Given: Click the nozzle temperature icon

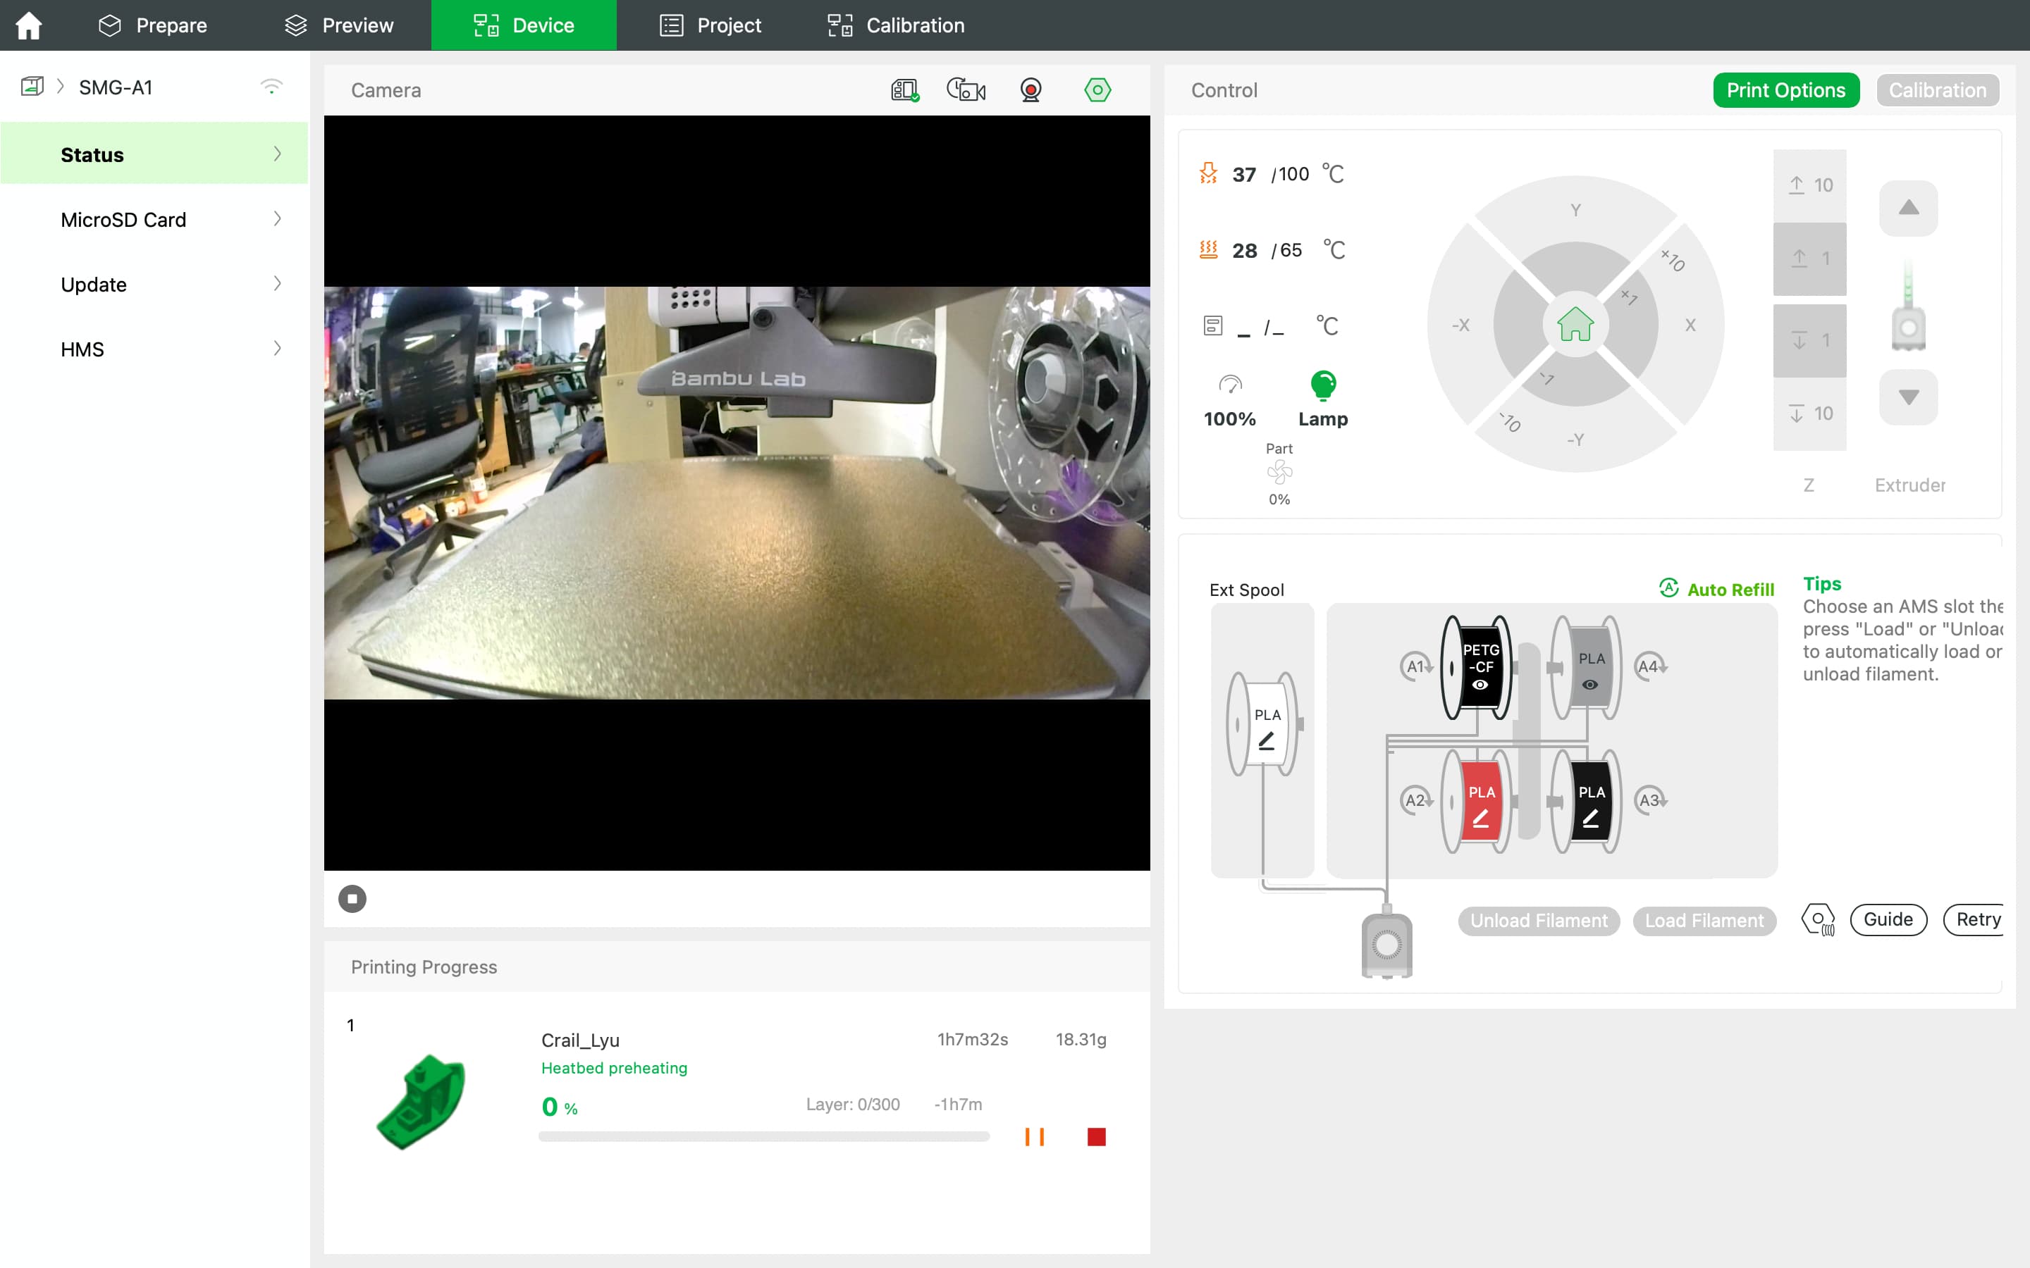Looking at the screenshot, I should [1208, 173].
